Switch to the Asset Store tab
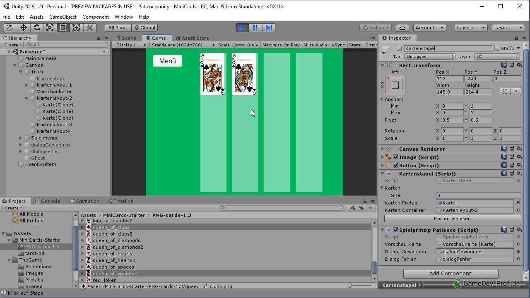530x298 pixels. coord(192,38)
